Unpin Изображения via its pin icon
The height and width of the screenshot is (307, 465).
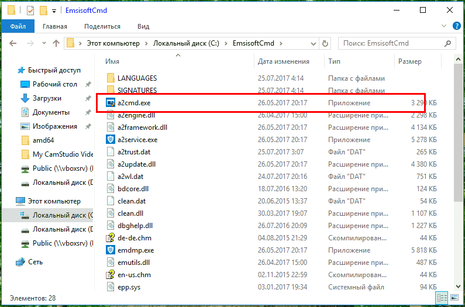pos(88,126)
